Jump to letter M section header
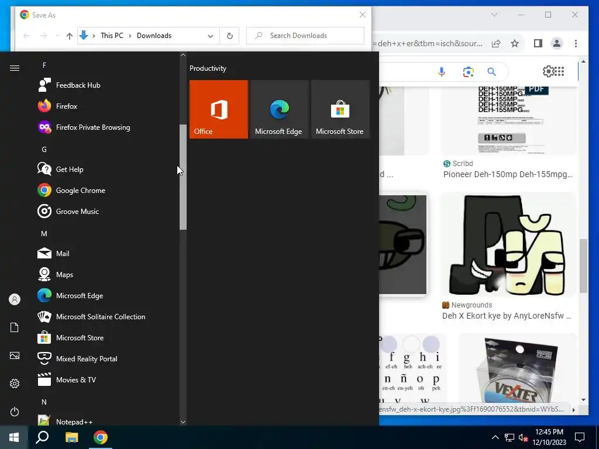 44,234
